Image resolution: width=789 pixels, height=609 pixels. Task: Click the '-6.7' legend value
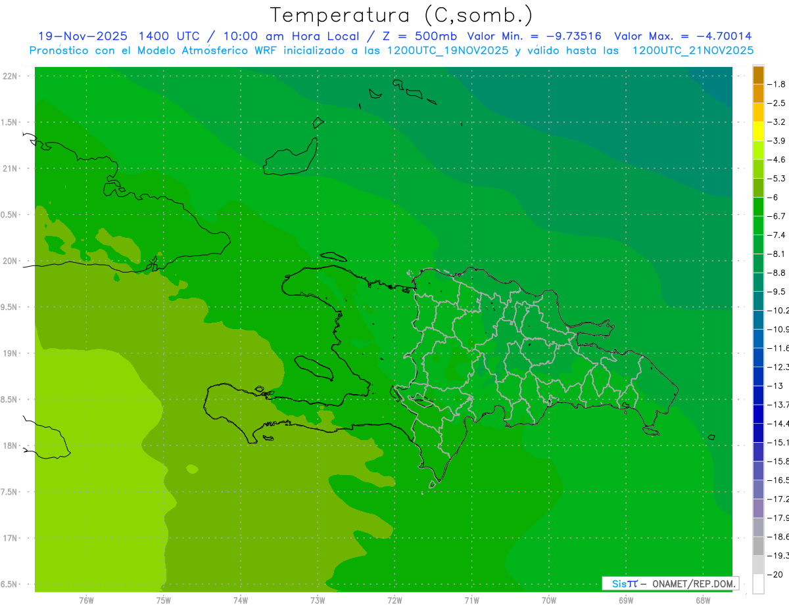click(x=777, y=216)
